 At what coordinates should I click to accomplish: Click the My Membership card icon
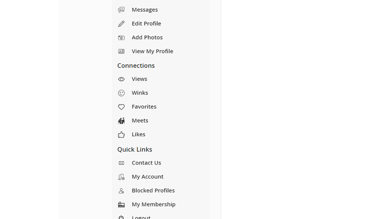pos(122,205)
